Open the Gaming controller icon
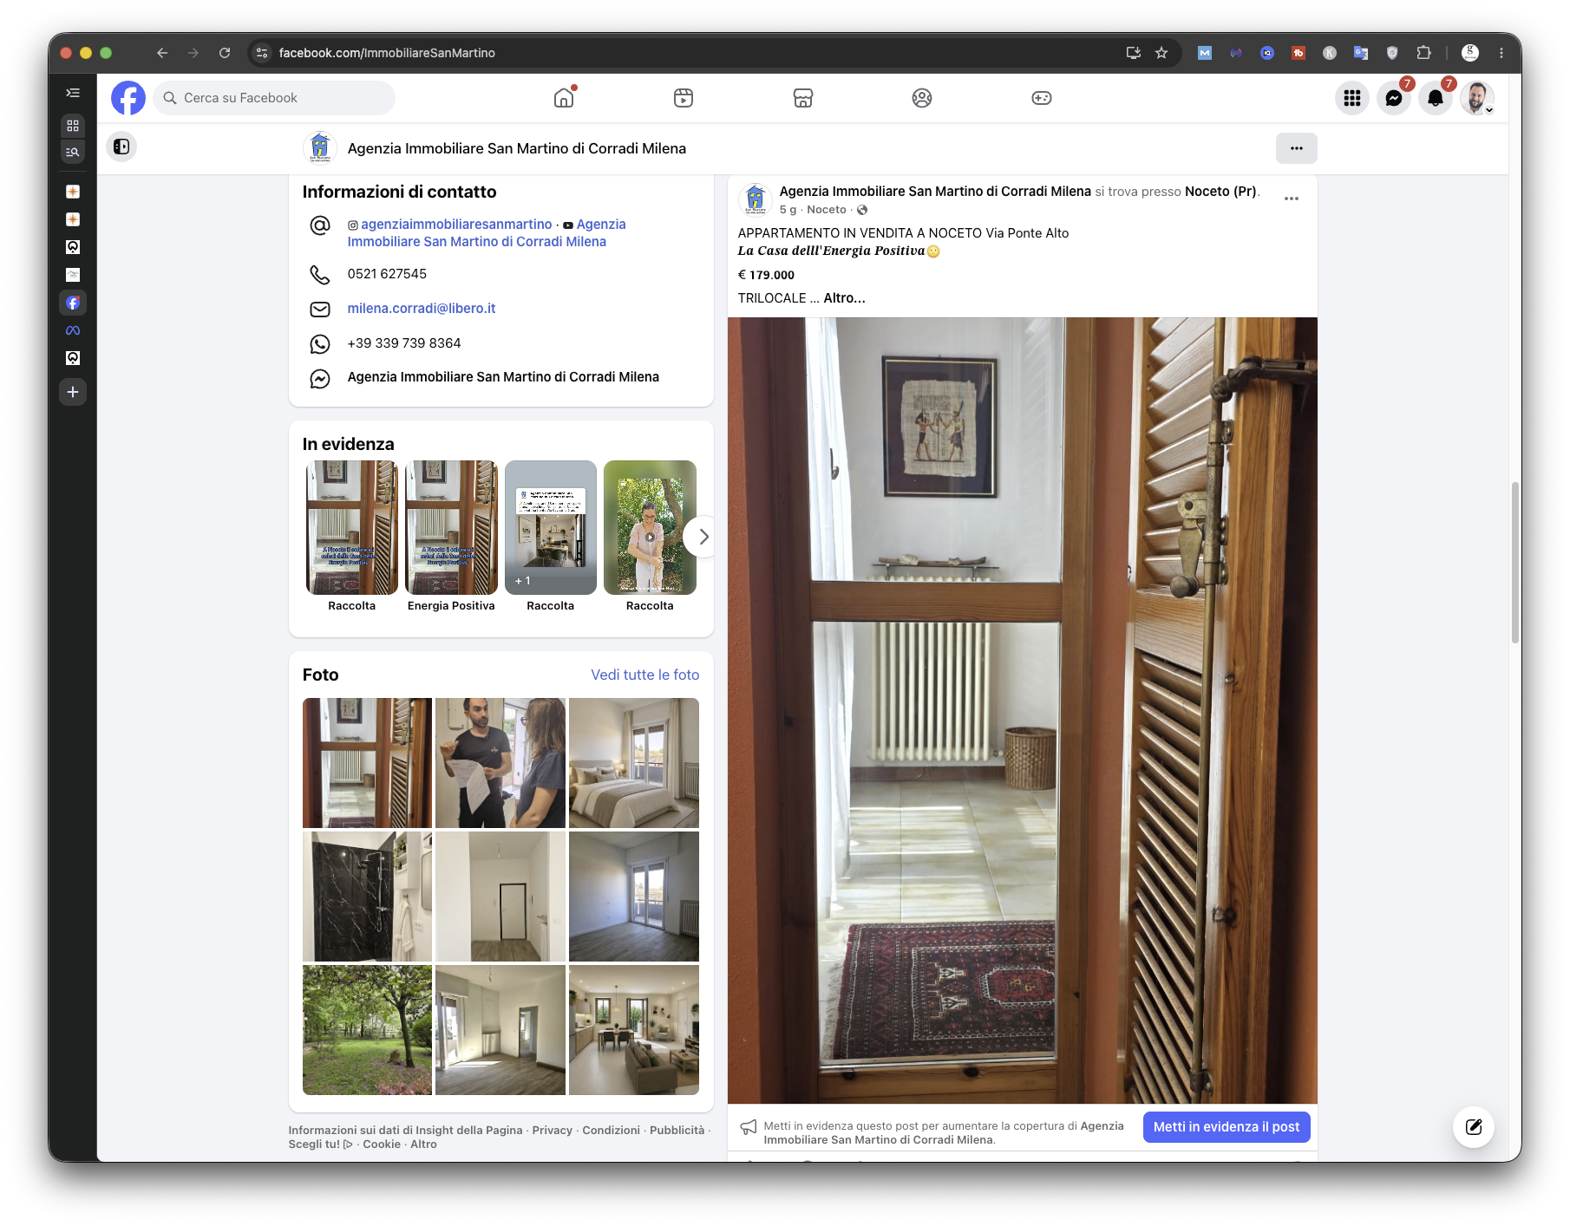This screenshot has height=1226, width=1570. pyautogui.click(x=1042, y=98)
